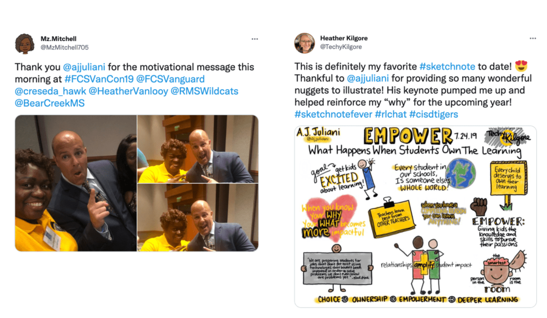Open more options on Mz.Mitchell's tweet

click(x=255, y=39)
